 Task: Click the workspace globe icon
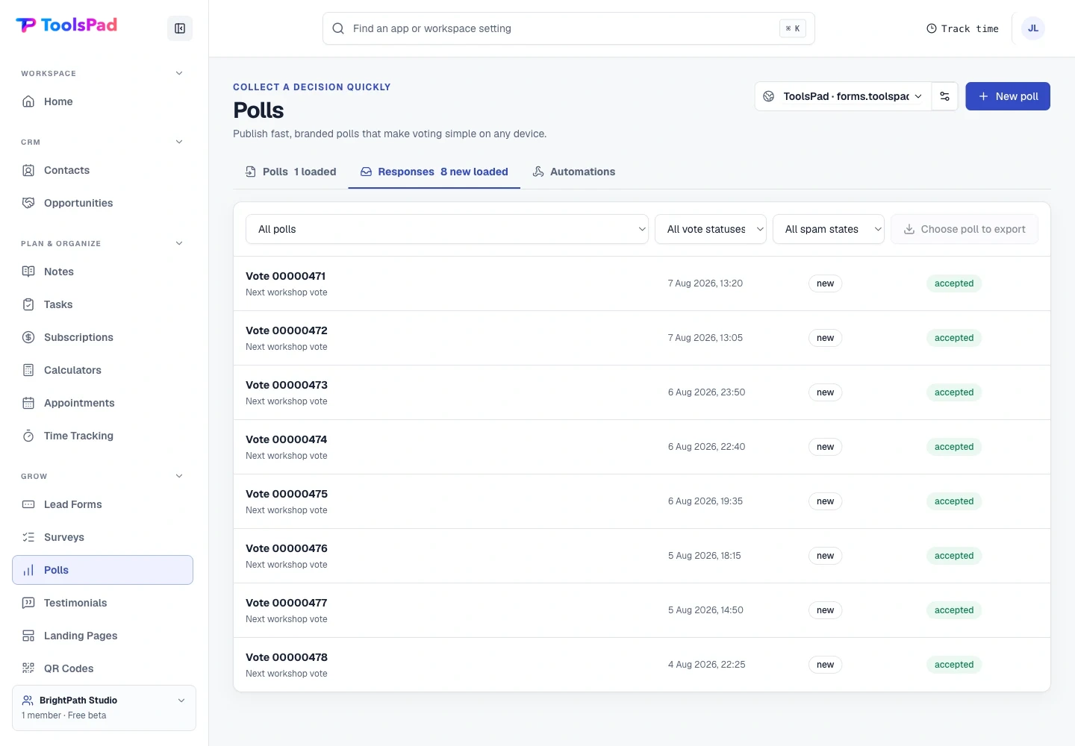769,96
